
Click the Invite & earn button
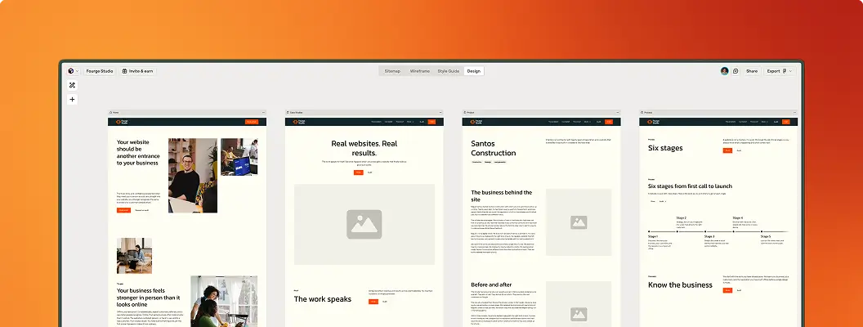138,71
